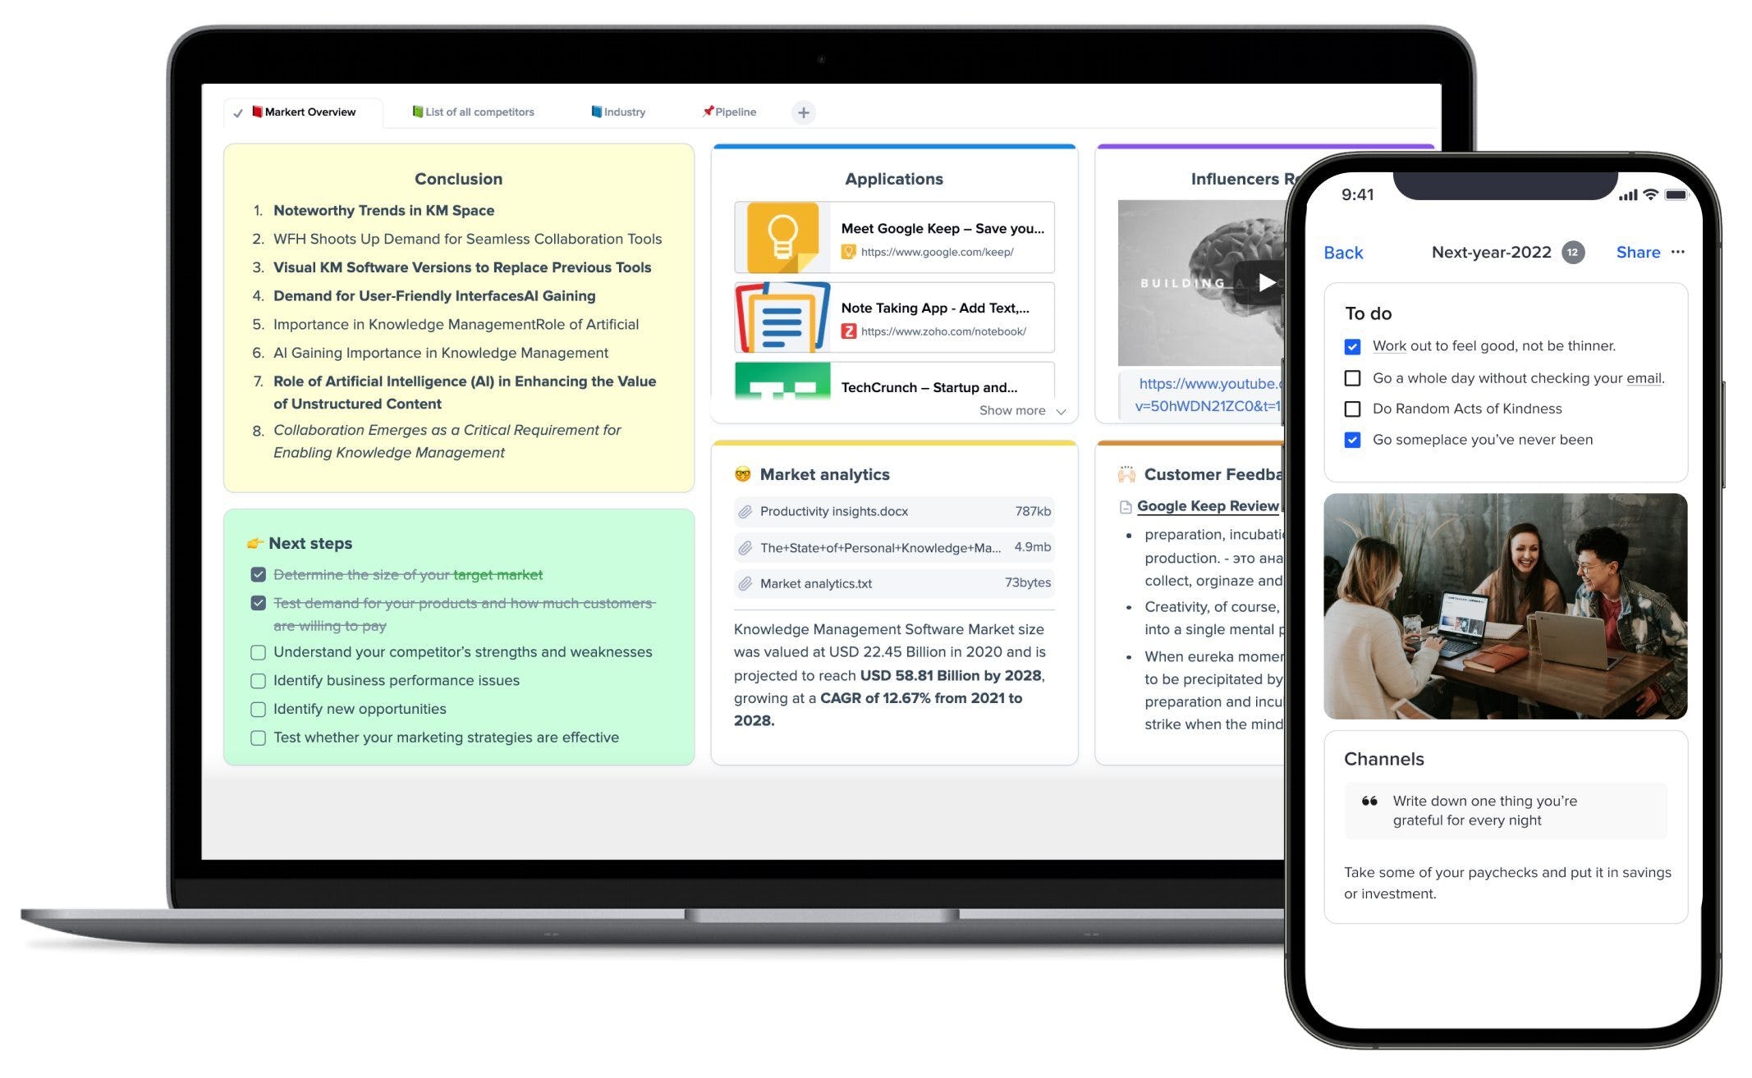
Task: Click the Back navigation button
Action: pos(1346,251)
